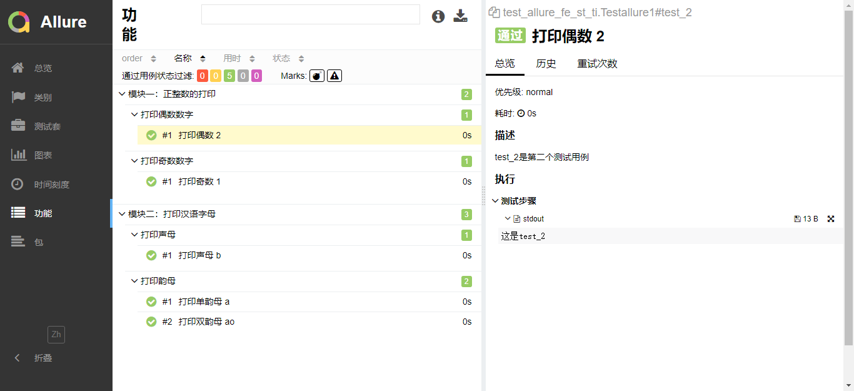The image size is (854, 391).
Task: Click the 这是test_2 output text
Action: pos(523,236)
